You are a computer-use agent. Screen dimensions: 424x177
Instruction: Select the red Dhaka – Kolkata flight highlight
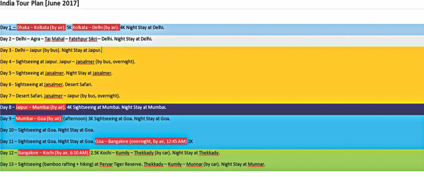coord(41,27)
